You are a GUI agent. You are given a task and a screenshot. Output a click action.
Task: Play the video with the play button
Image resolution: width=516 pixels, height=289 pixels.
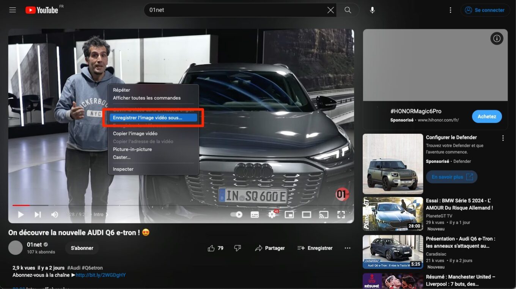(x=21, y=214)
